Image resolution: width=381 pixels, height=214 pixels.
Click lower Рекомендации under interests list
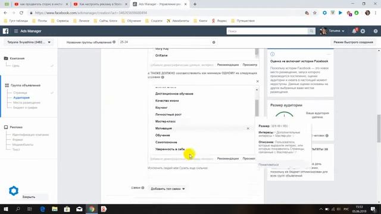coord(228,159)
